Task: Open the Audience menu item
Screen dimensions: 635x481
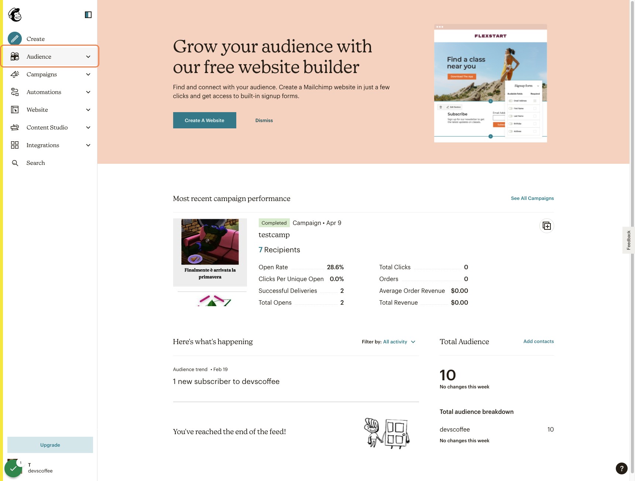Action: [50, 56]
